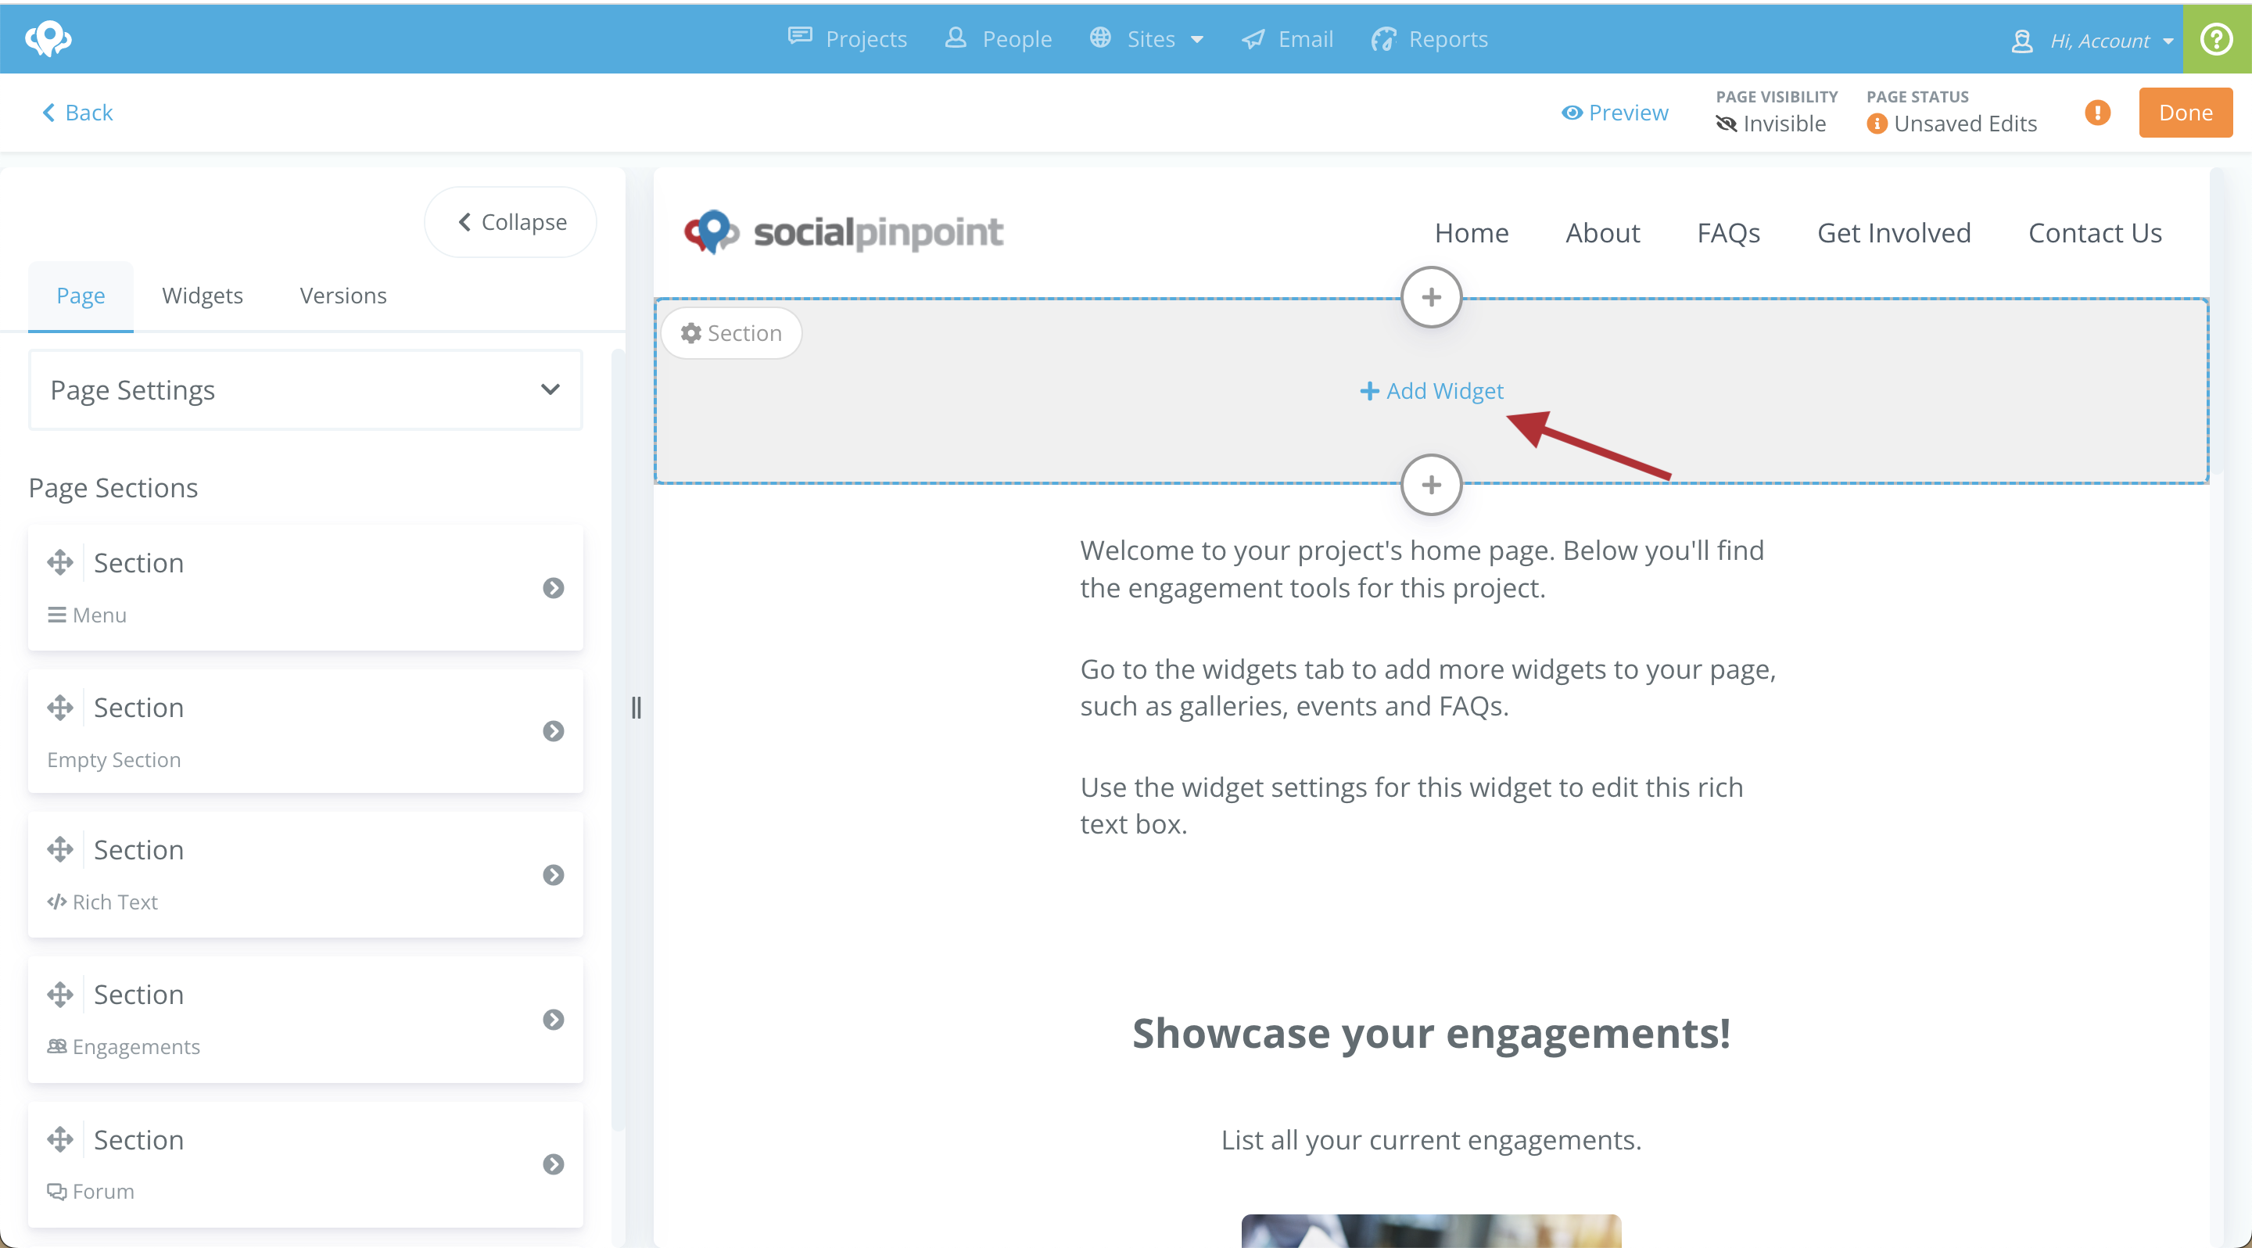2252x1248 pixels.
Task: Click the Section gear settings badge
Action: click(x=731, y=333)
